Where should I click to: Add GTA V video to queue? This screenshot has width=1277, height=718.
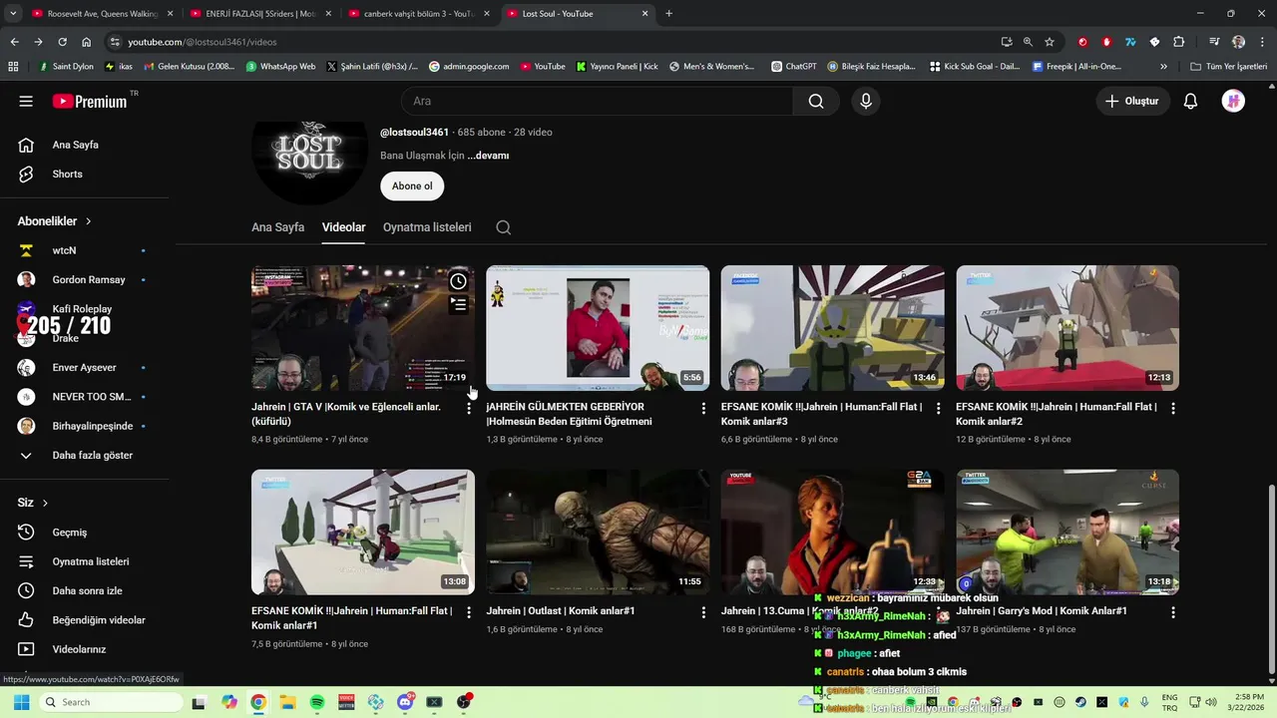[458, 304]
